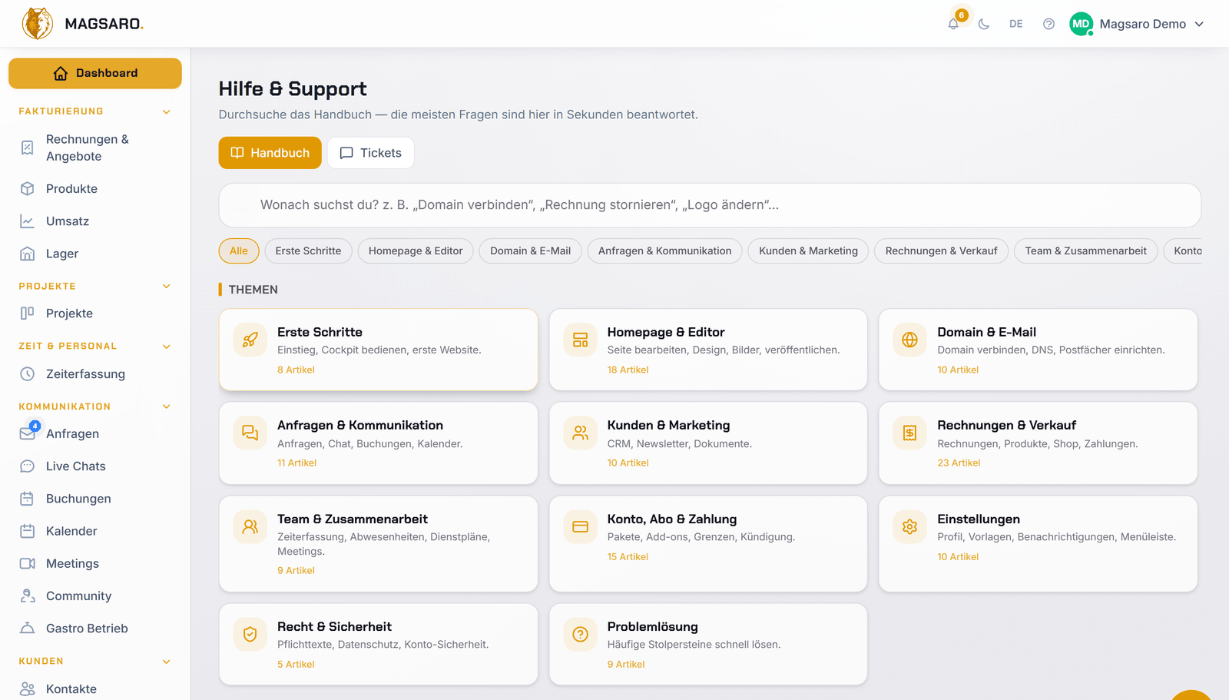Click the Anfragen envelope icon
Viewport: 1229px width, 700px height.
tap(28, 433)
